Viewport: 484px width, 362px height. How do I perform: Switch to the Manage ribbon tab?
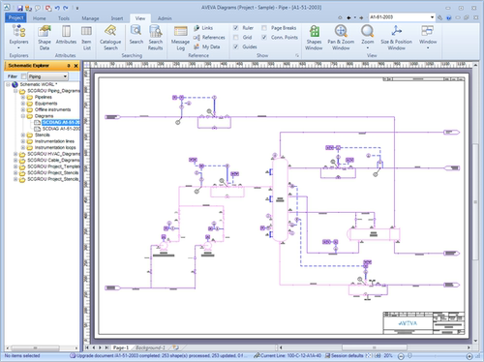(90, 18)
